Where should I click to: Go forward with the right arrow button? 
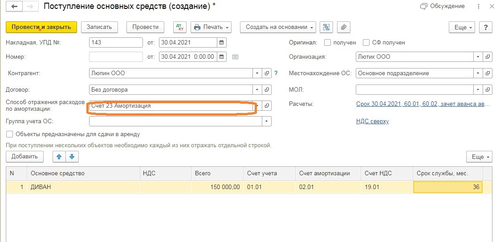coord(30,7)
